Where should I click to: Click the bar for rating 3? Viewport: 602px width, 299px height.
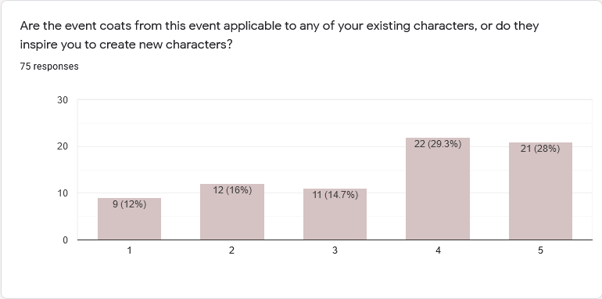[335, 214]
